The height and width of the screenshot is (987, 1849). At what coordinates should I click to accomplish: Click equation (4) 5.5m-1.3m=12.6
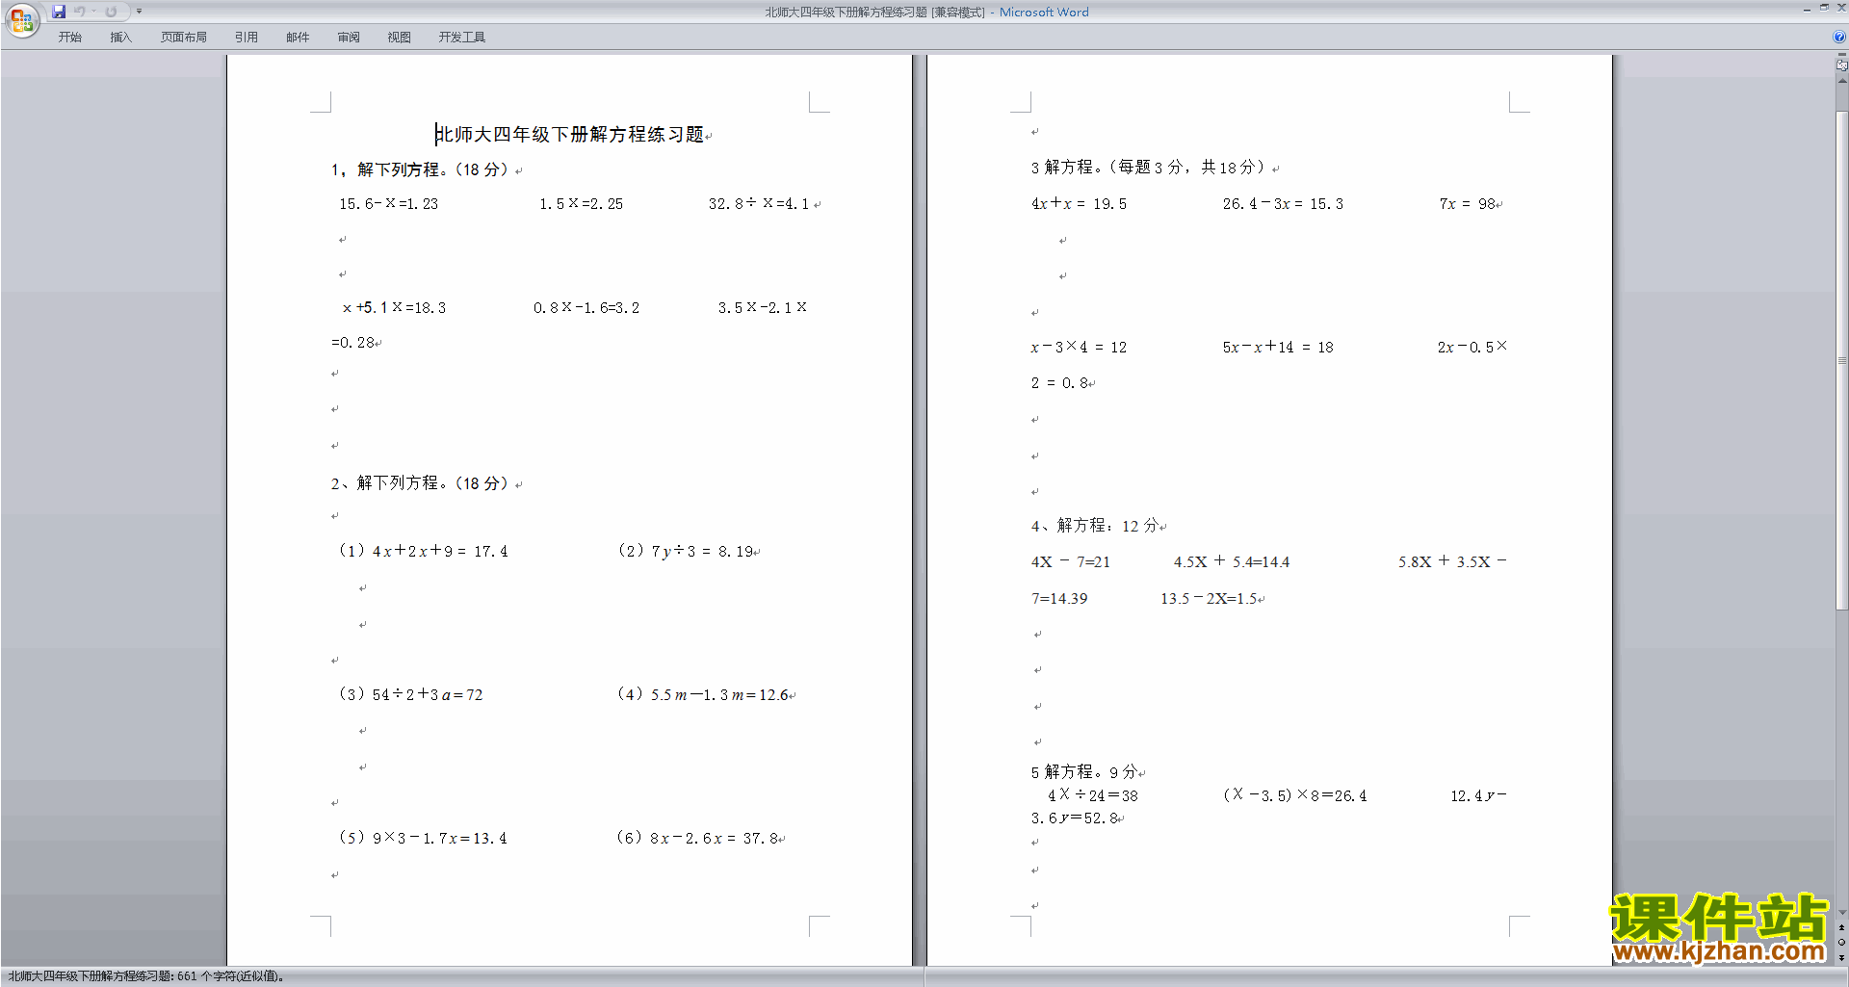pos(703,694)
